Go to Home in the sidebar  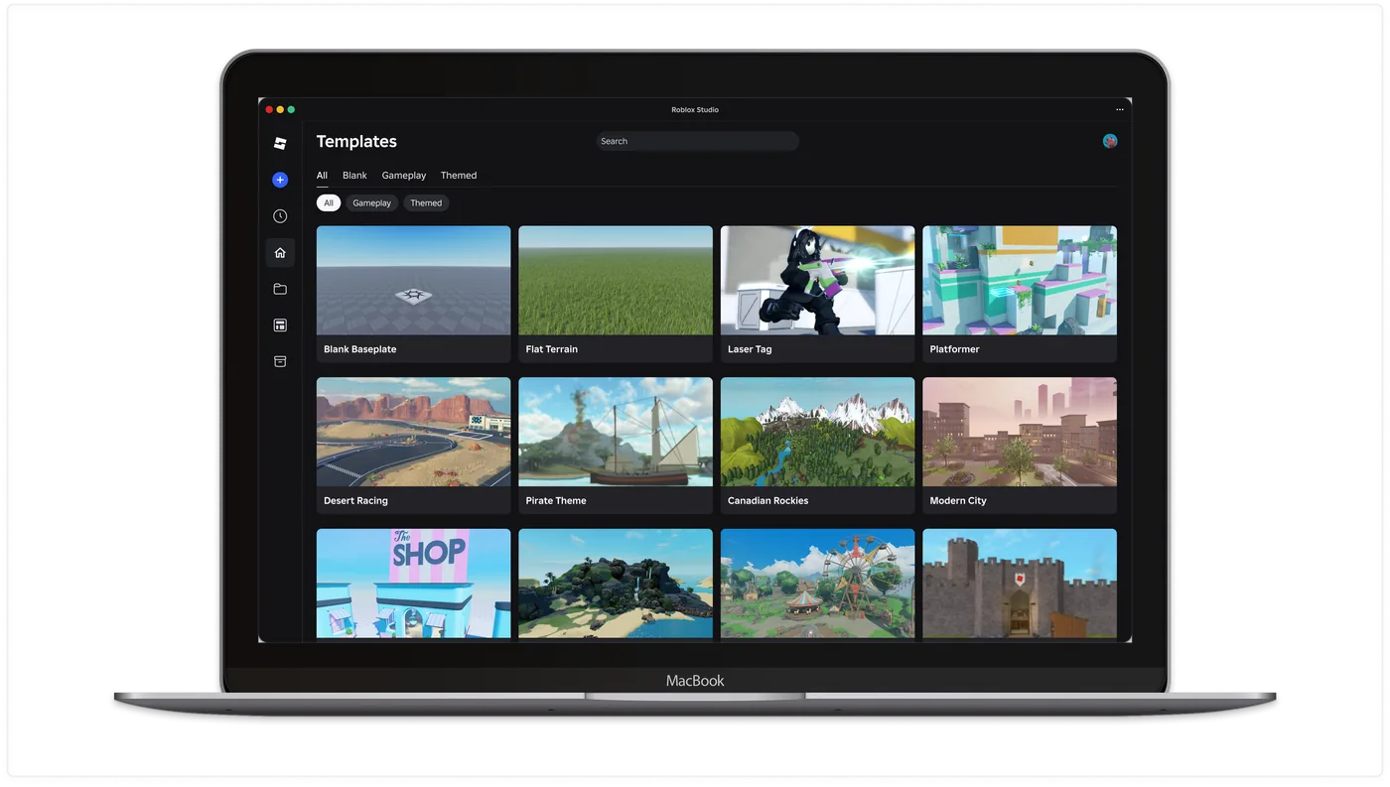coord(280,253)
